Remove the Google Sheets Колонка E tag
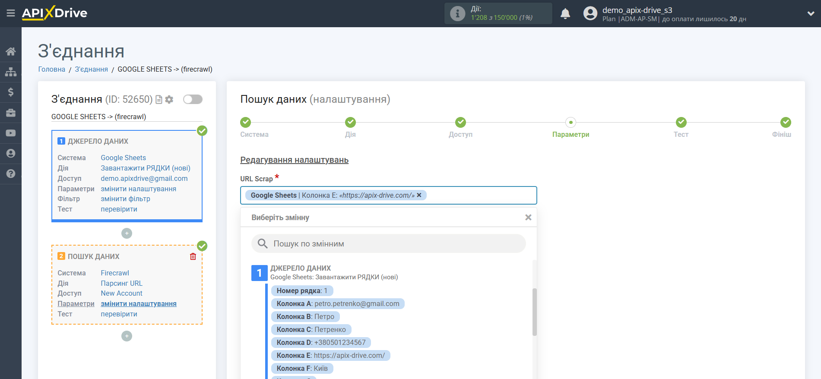The height and width of the screenshot is (379, 821). (x=419, y=195)
